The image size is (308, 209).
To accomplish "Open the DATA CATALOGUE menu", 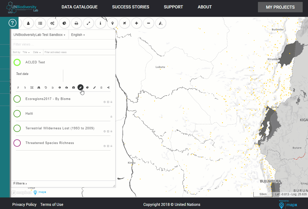I will (x=80, y=7).
